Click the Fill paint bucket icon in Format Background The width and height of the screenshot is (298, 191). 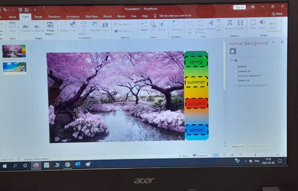pyautogui.click(x=233, y=51)
